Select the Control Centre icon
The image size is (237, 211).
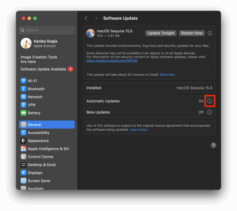[24, 157]
